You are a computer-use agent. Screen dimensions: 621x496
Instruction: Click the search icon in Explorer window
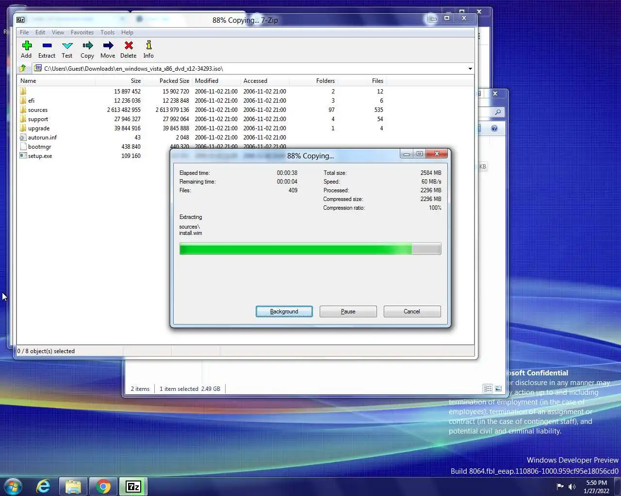pyautogui.click(x=498, y=112)
